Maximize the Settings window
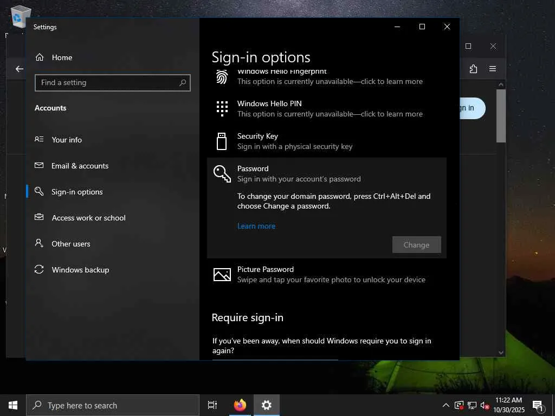The image size is (555, 416). [x=422, y=27]
